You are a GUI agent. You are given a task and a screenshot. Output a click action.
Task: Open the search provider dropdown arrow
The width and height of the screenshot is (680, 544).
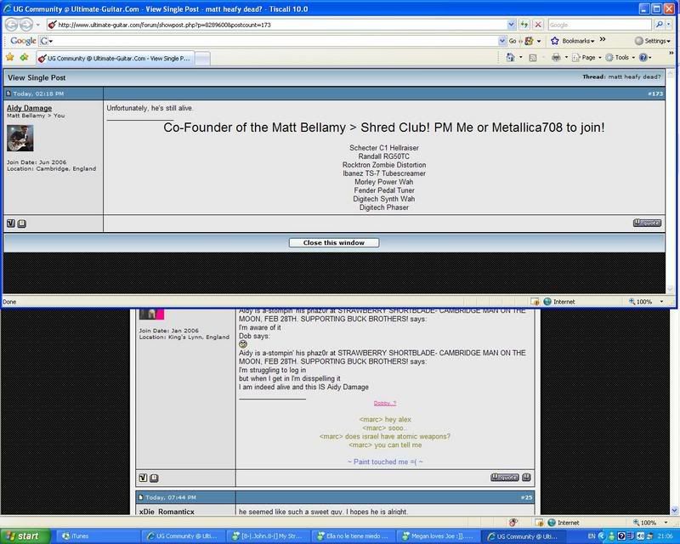(x=668, y=25)
